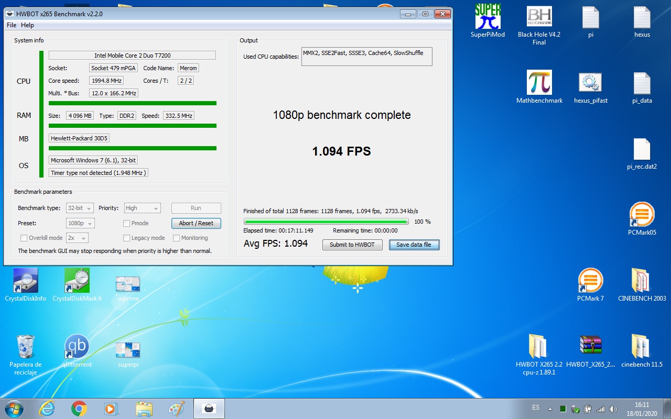
Task: Click the volume speaker tray icon
Action: point(613,409)
